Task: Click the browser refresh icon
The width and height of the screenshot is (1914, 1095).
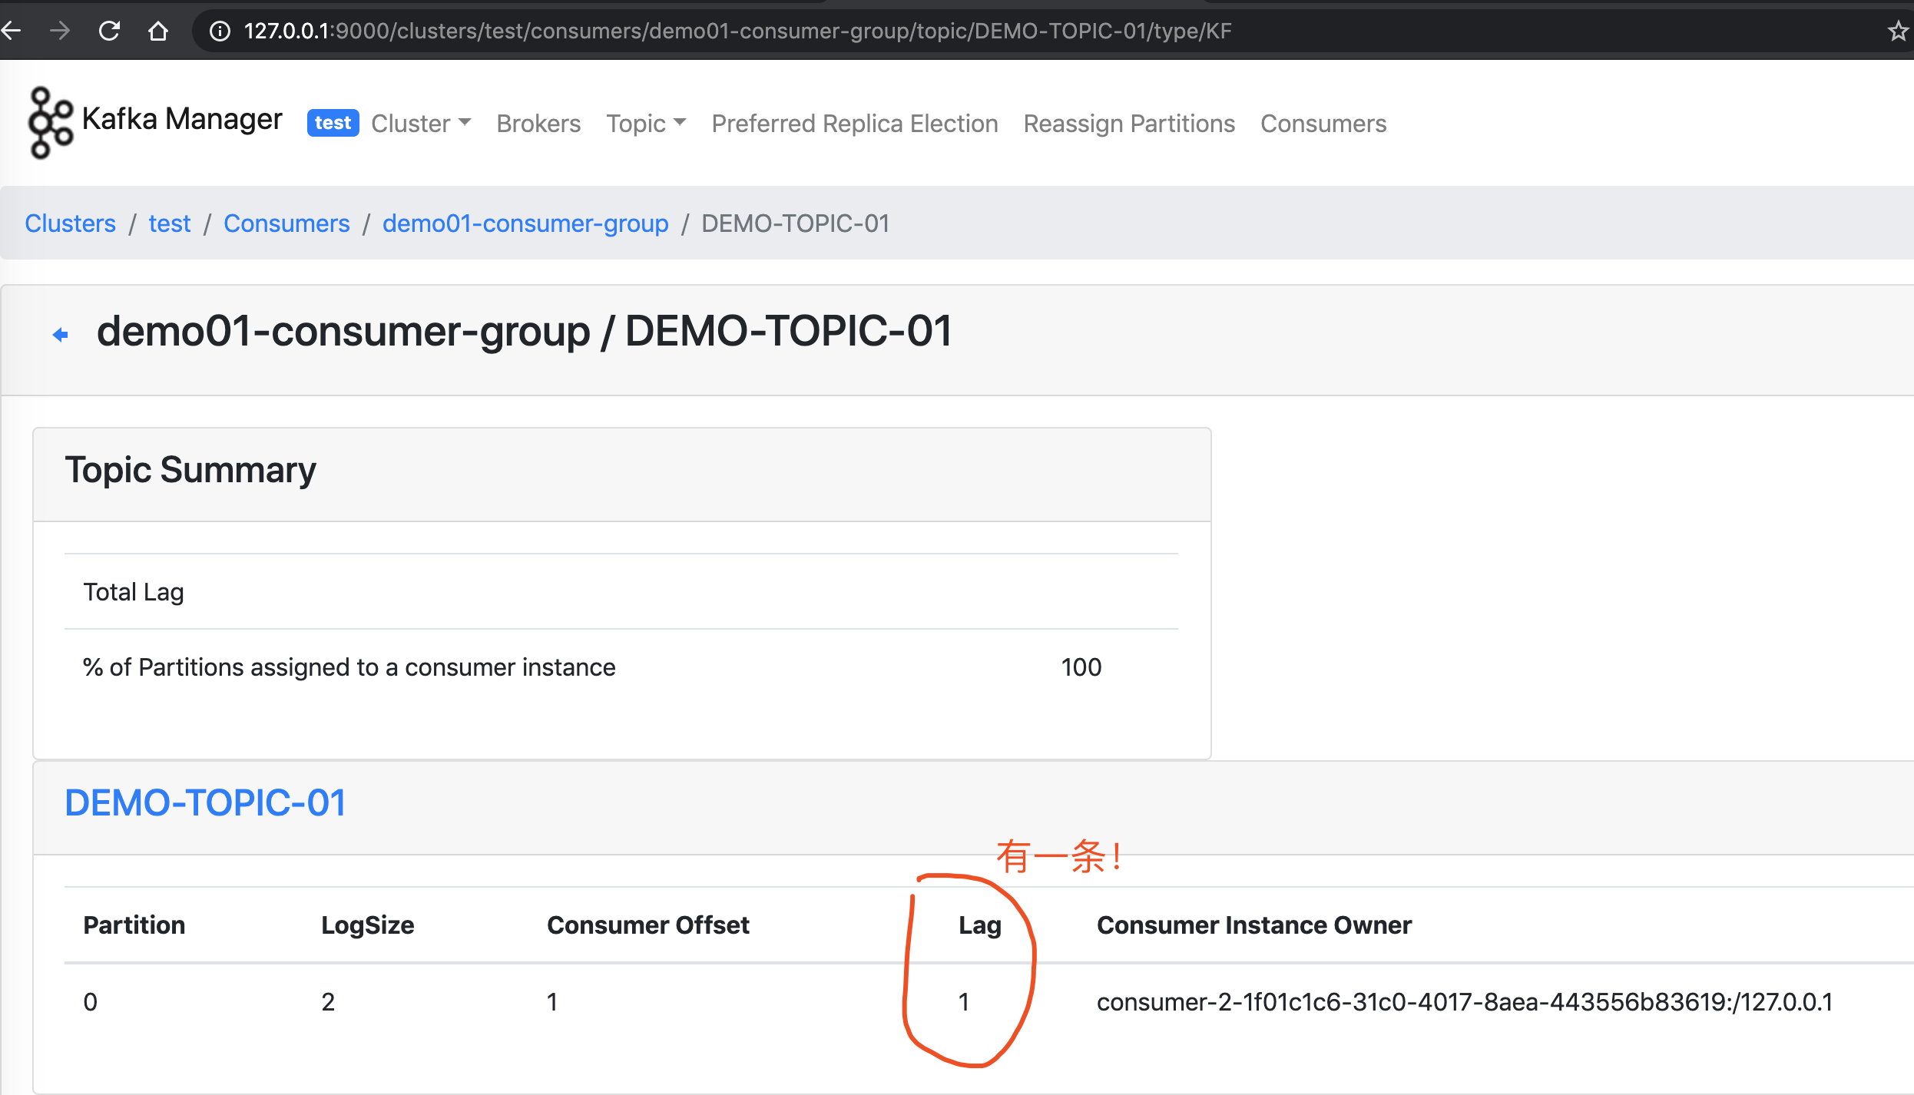Action: [111, 29]
